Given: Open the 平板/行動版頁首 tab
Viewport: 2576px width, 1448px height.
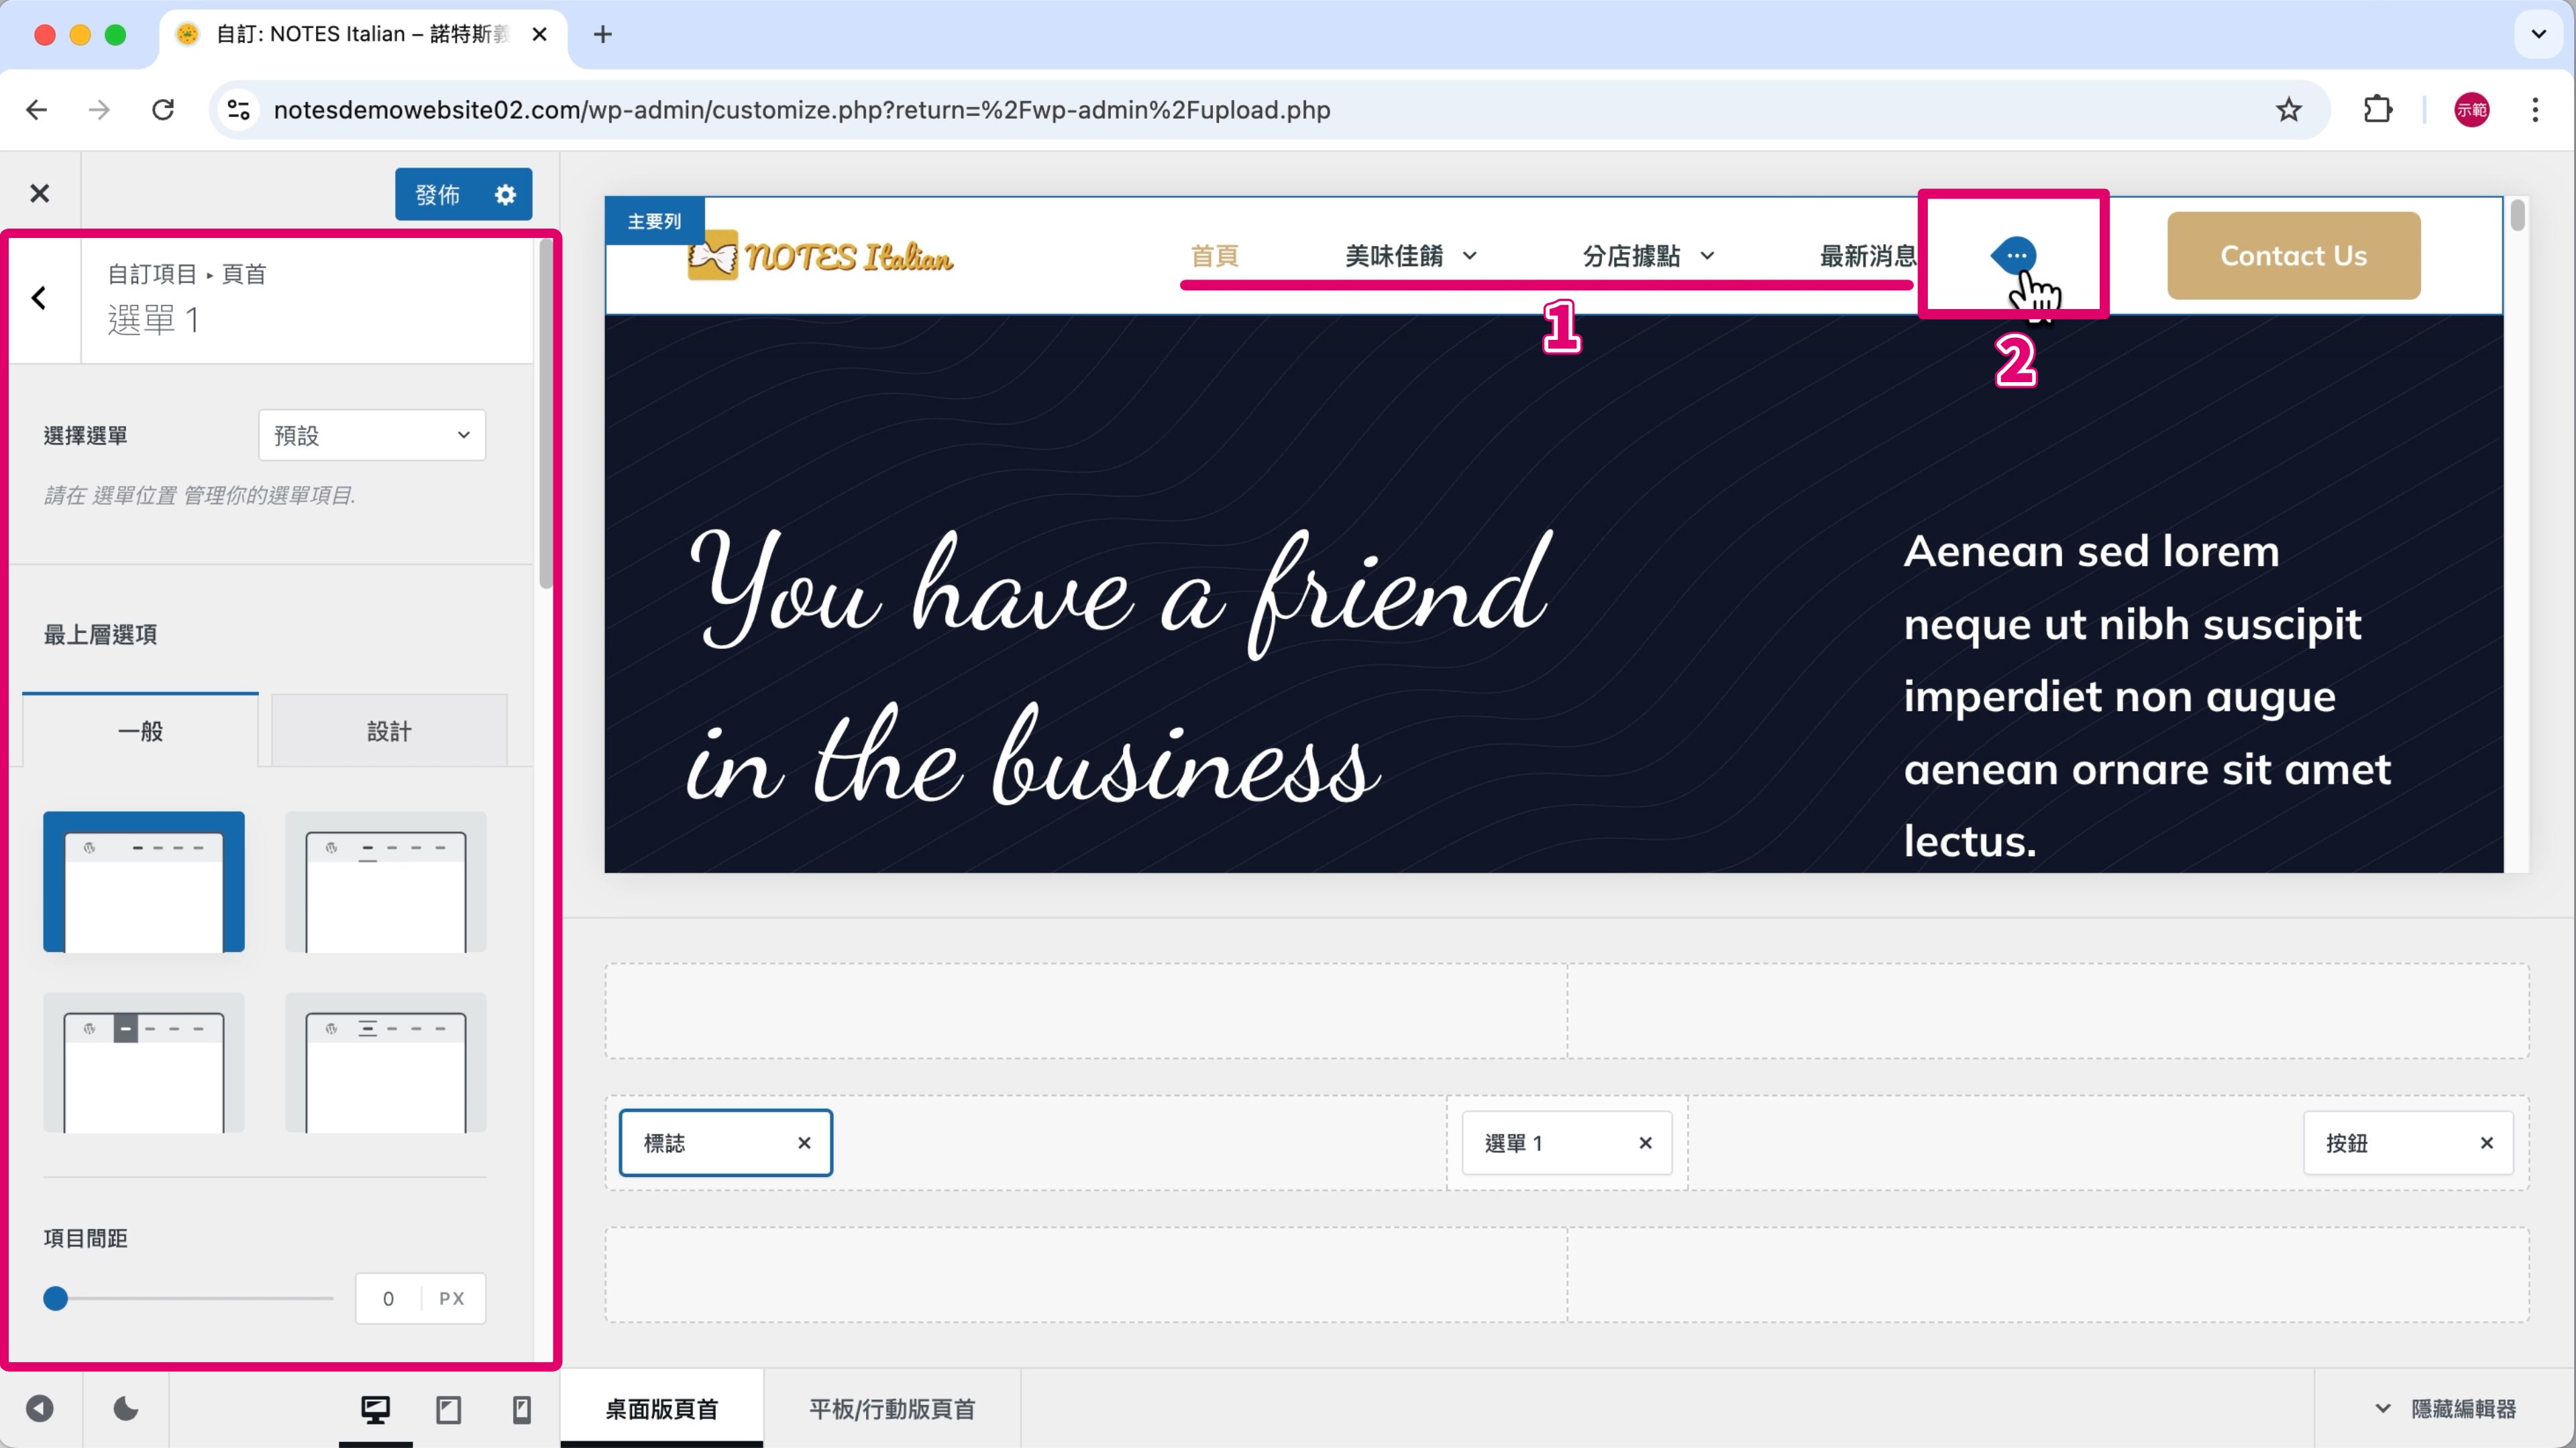Looking at the screenshot, I should coord(891,1409).
